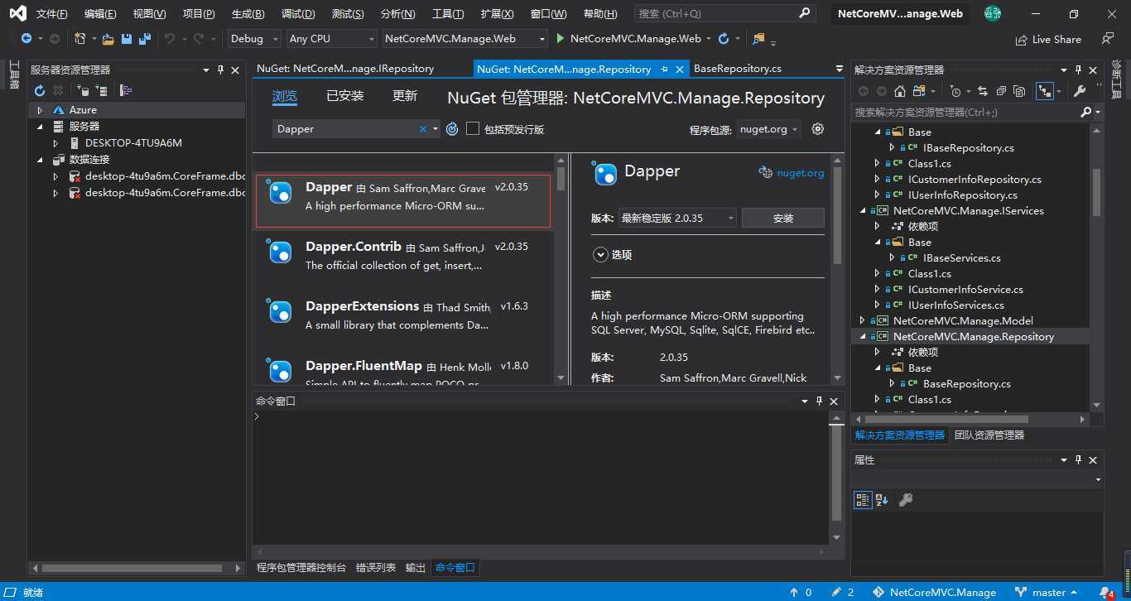Refresh the Server Explorer panel
Viewport: 1131px width, 601px height.
click(x=40, y=91)
